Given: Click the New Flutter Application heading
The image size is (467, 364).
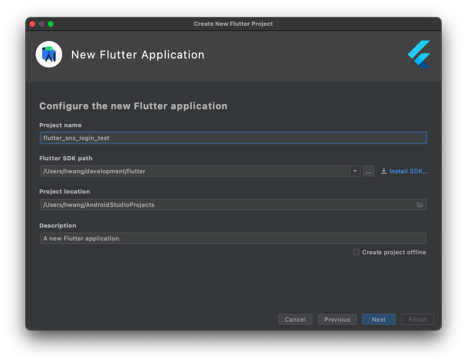Looking at the screenshot, I should pyautogui.click(x=138, y=55).
